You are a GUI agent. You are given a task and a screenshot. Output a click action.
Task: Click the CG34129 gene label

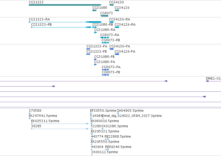(122, 8)
